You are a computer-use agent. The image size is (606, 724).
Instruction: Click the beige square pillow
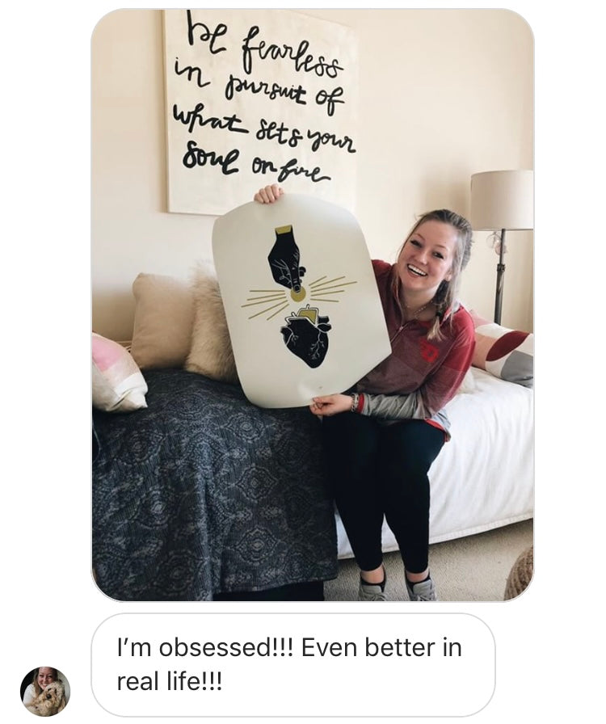(x=162, y=322)
